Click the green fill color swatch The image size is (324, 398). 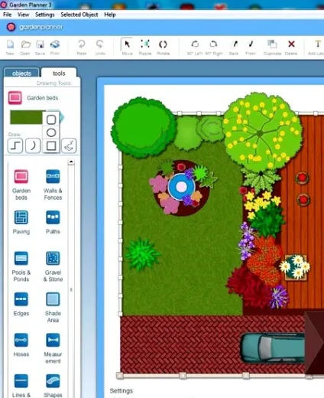26,117
